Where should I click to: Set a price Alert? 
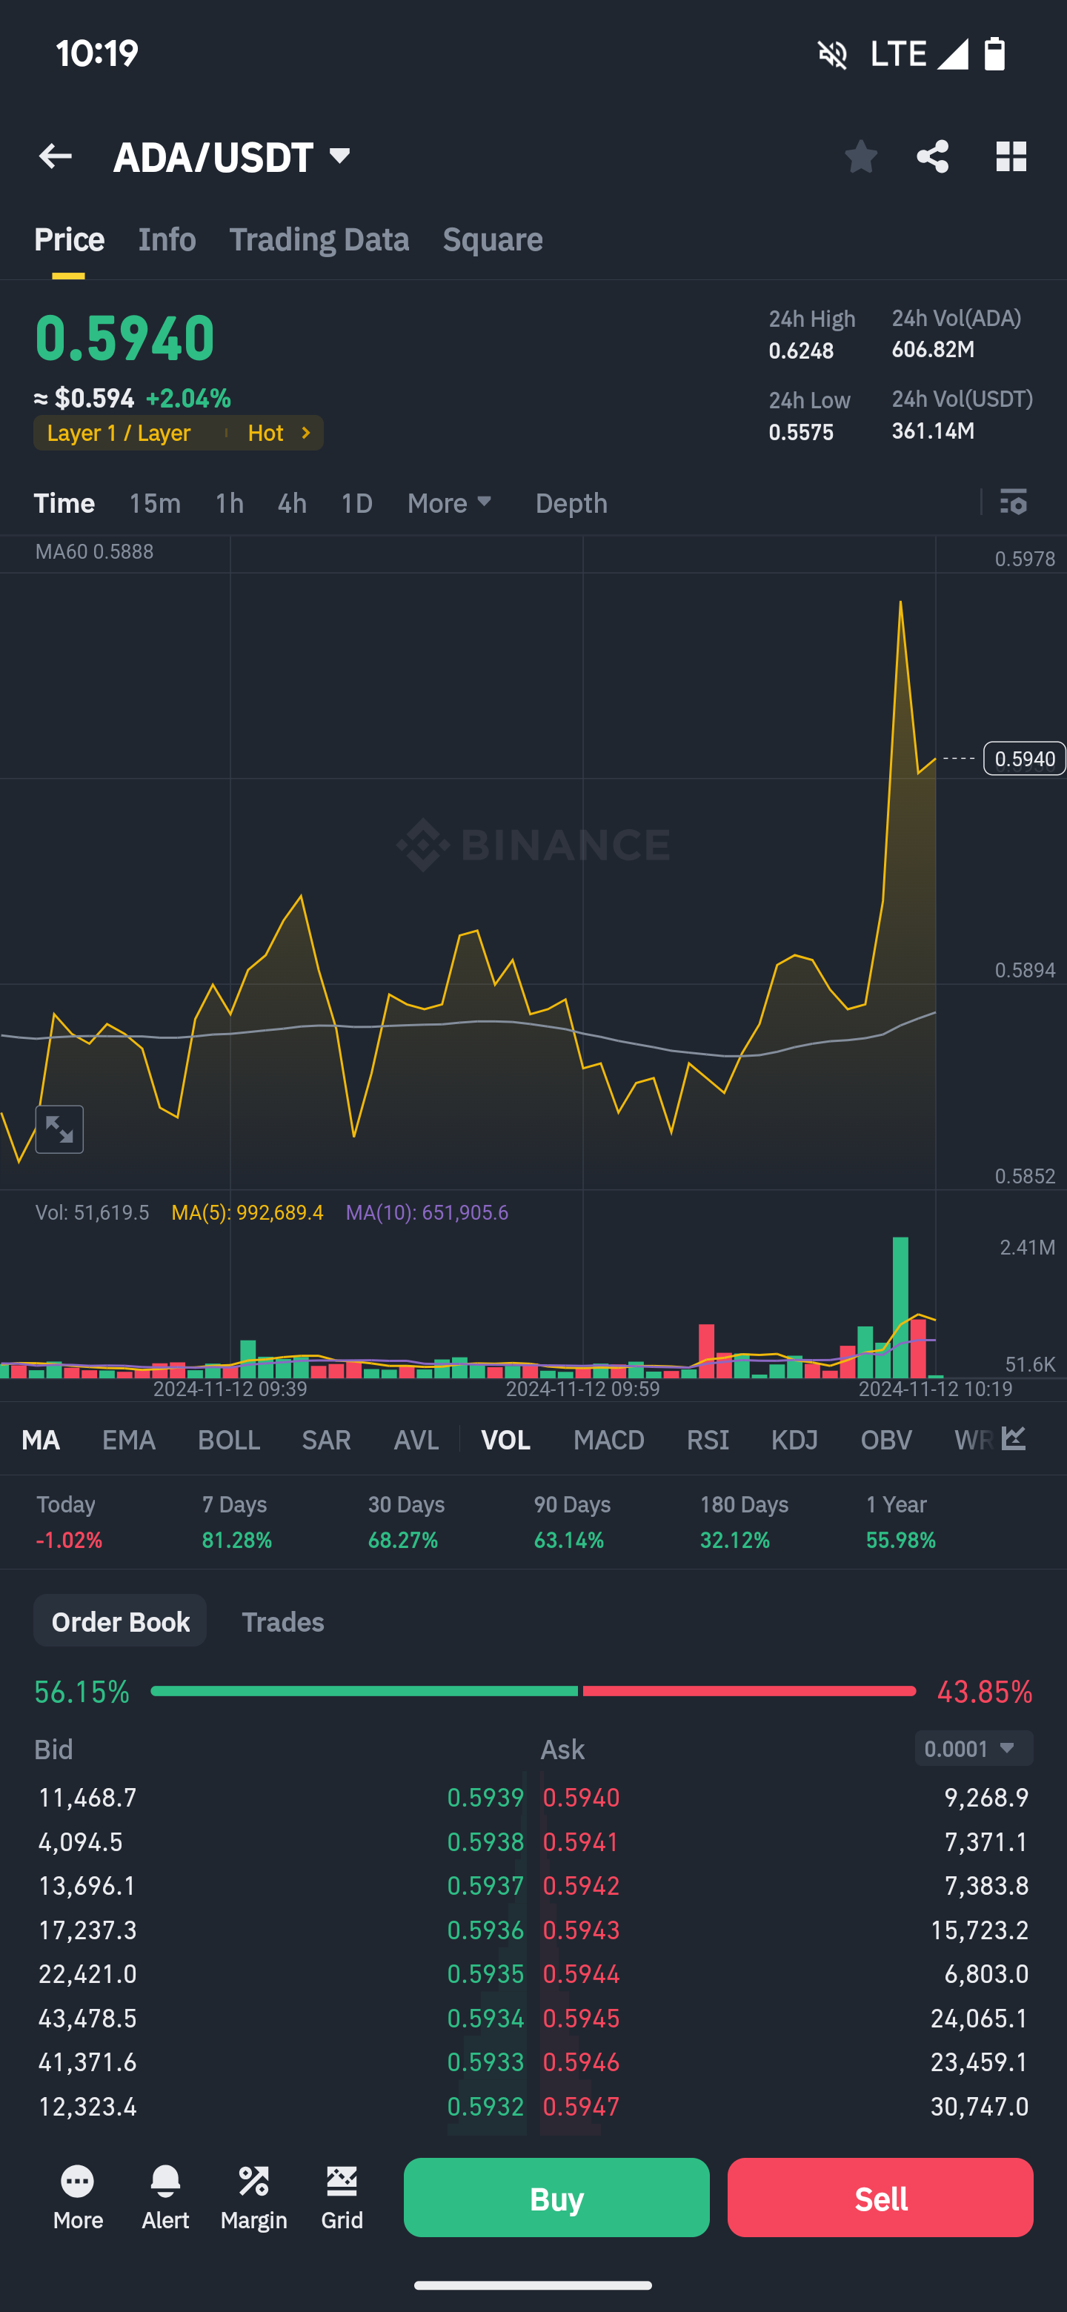coord(165,2197)
